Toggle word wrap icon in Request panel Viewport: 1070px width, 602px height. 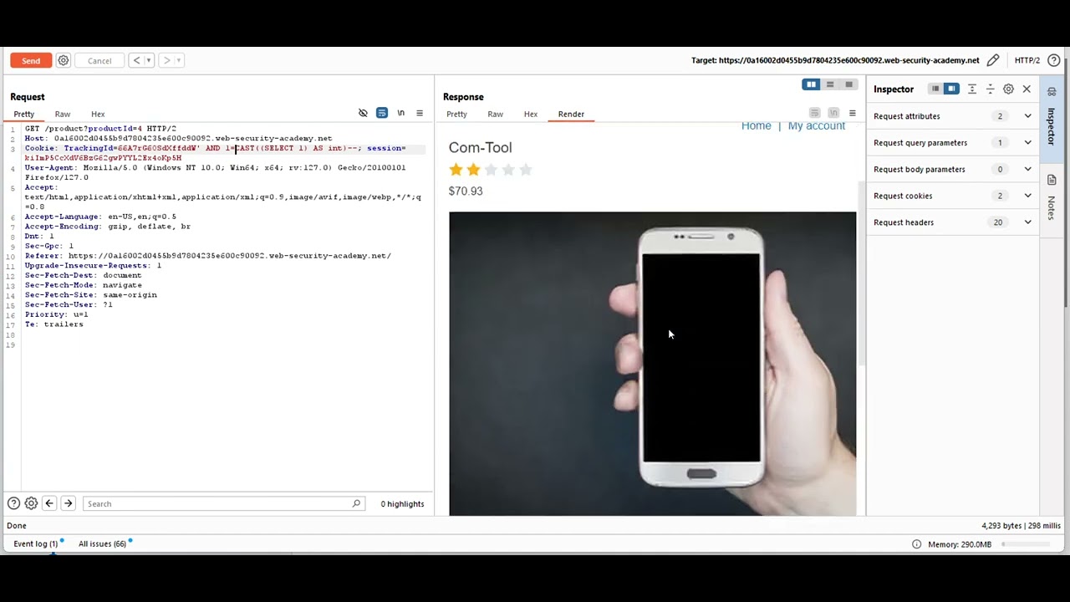tap(381, 113)
